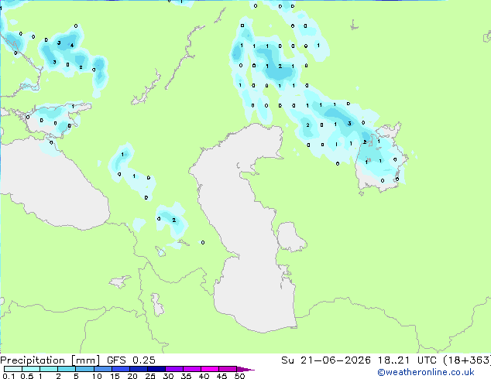
Task: Select the GFS 0.25 model label
Action: pyautogui.click(x=131, y=360)
